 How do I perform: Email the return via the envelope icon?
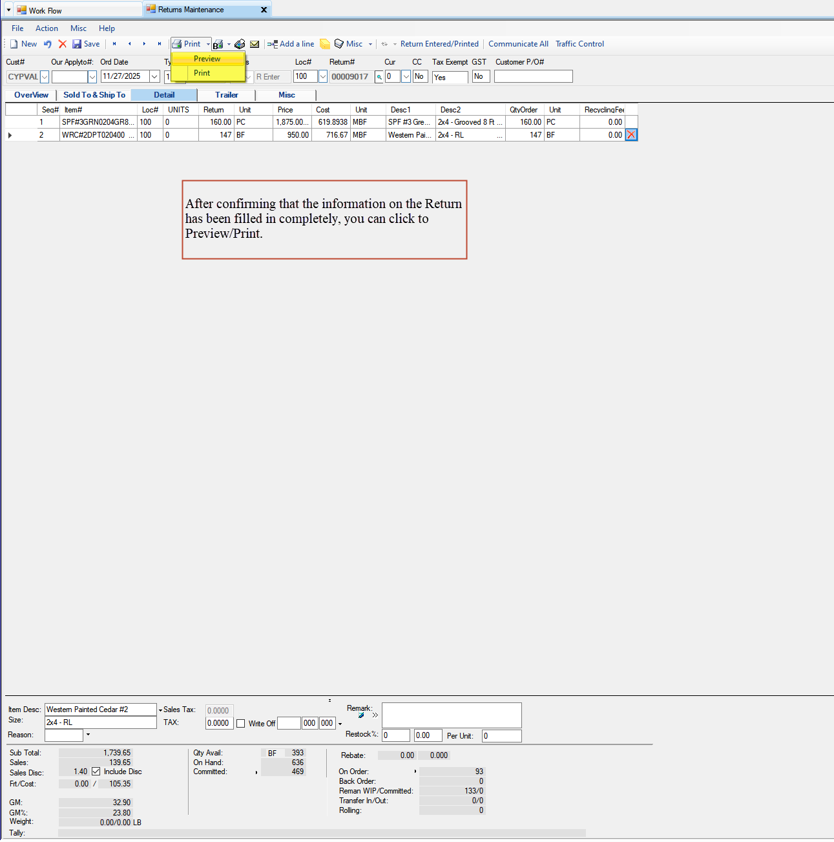(x=254, y=43)
